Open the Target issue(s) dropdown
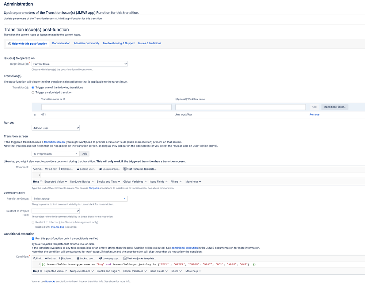This screenshot has height=285, width=365. pos(80,64)
